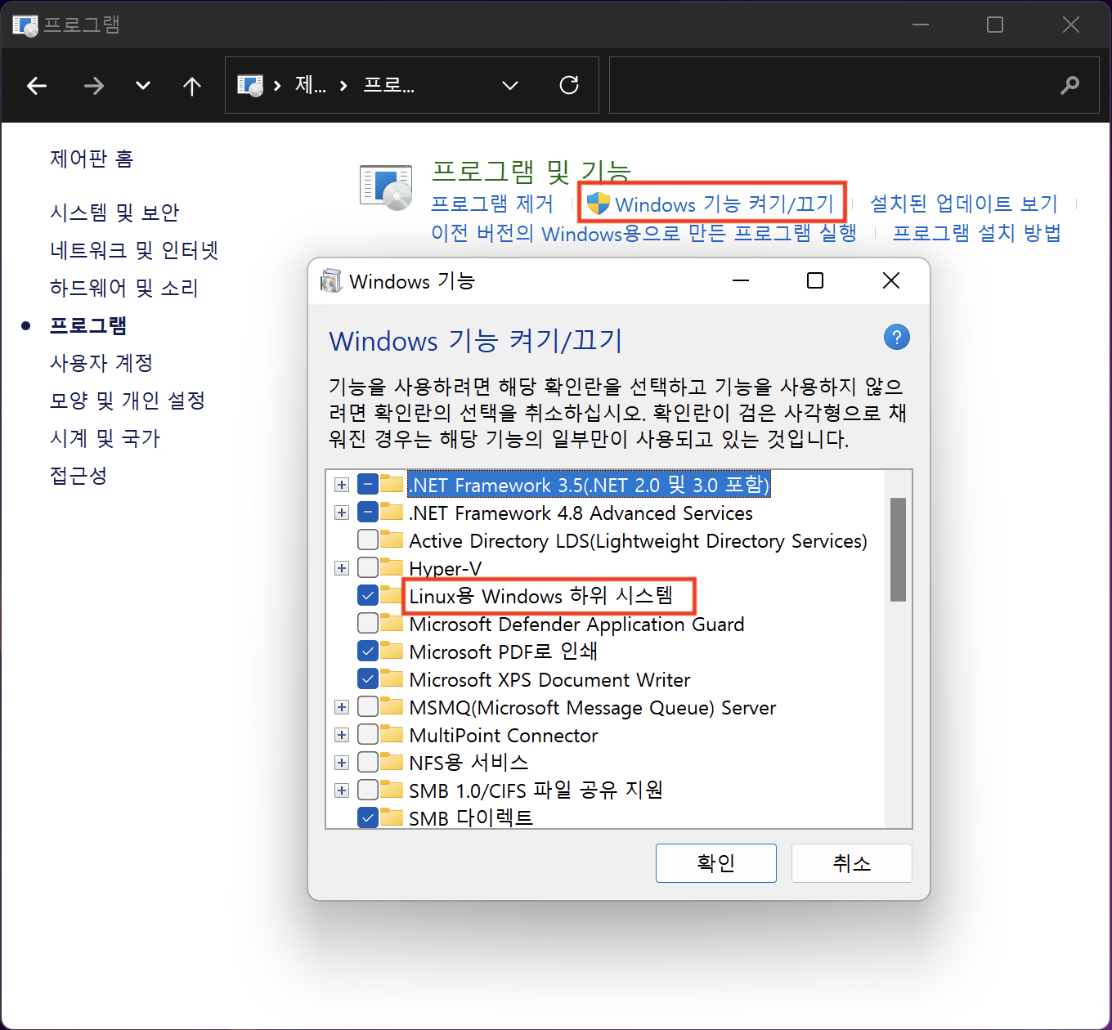The image size is (1112, 1030).
Task: Disable Microsoft XPS Document Writer
Action: pyautogui.click(x=367, y=678)
